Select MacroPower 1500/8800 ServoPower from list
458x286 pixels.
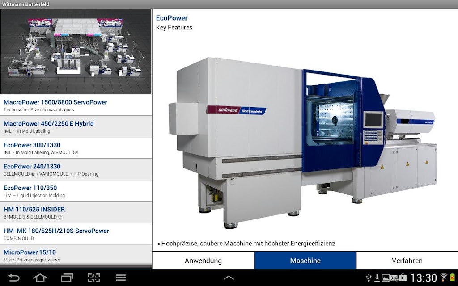76,105
